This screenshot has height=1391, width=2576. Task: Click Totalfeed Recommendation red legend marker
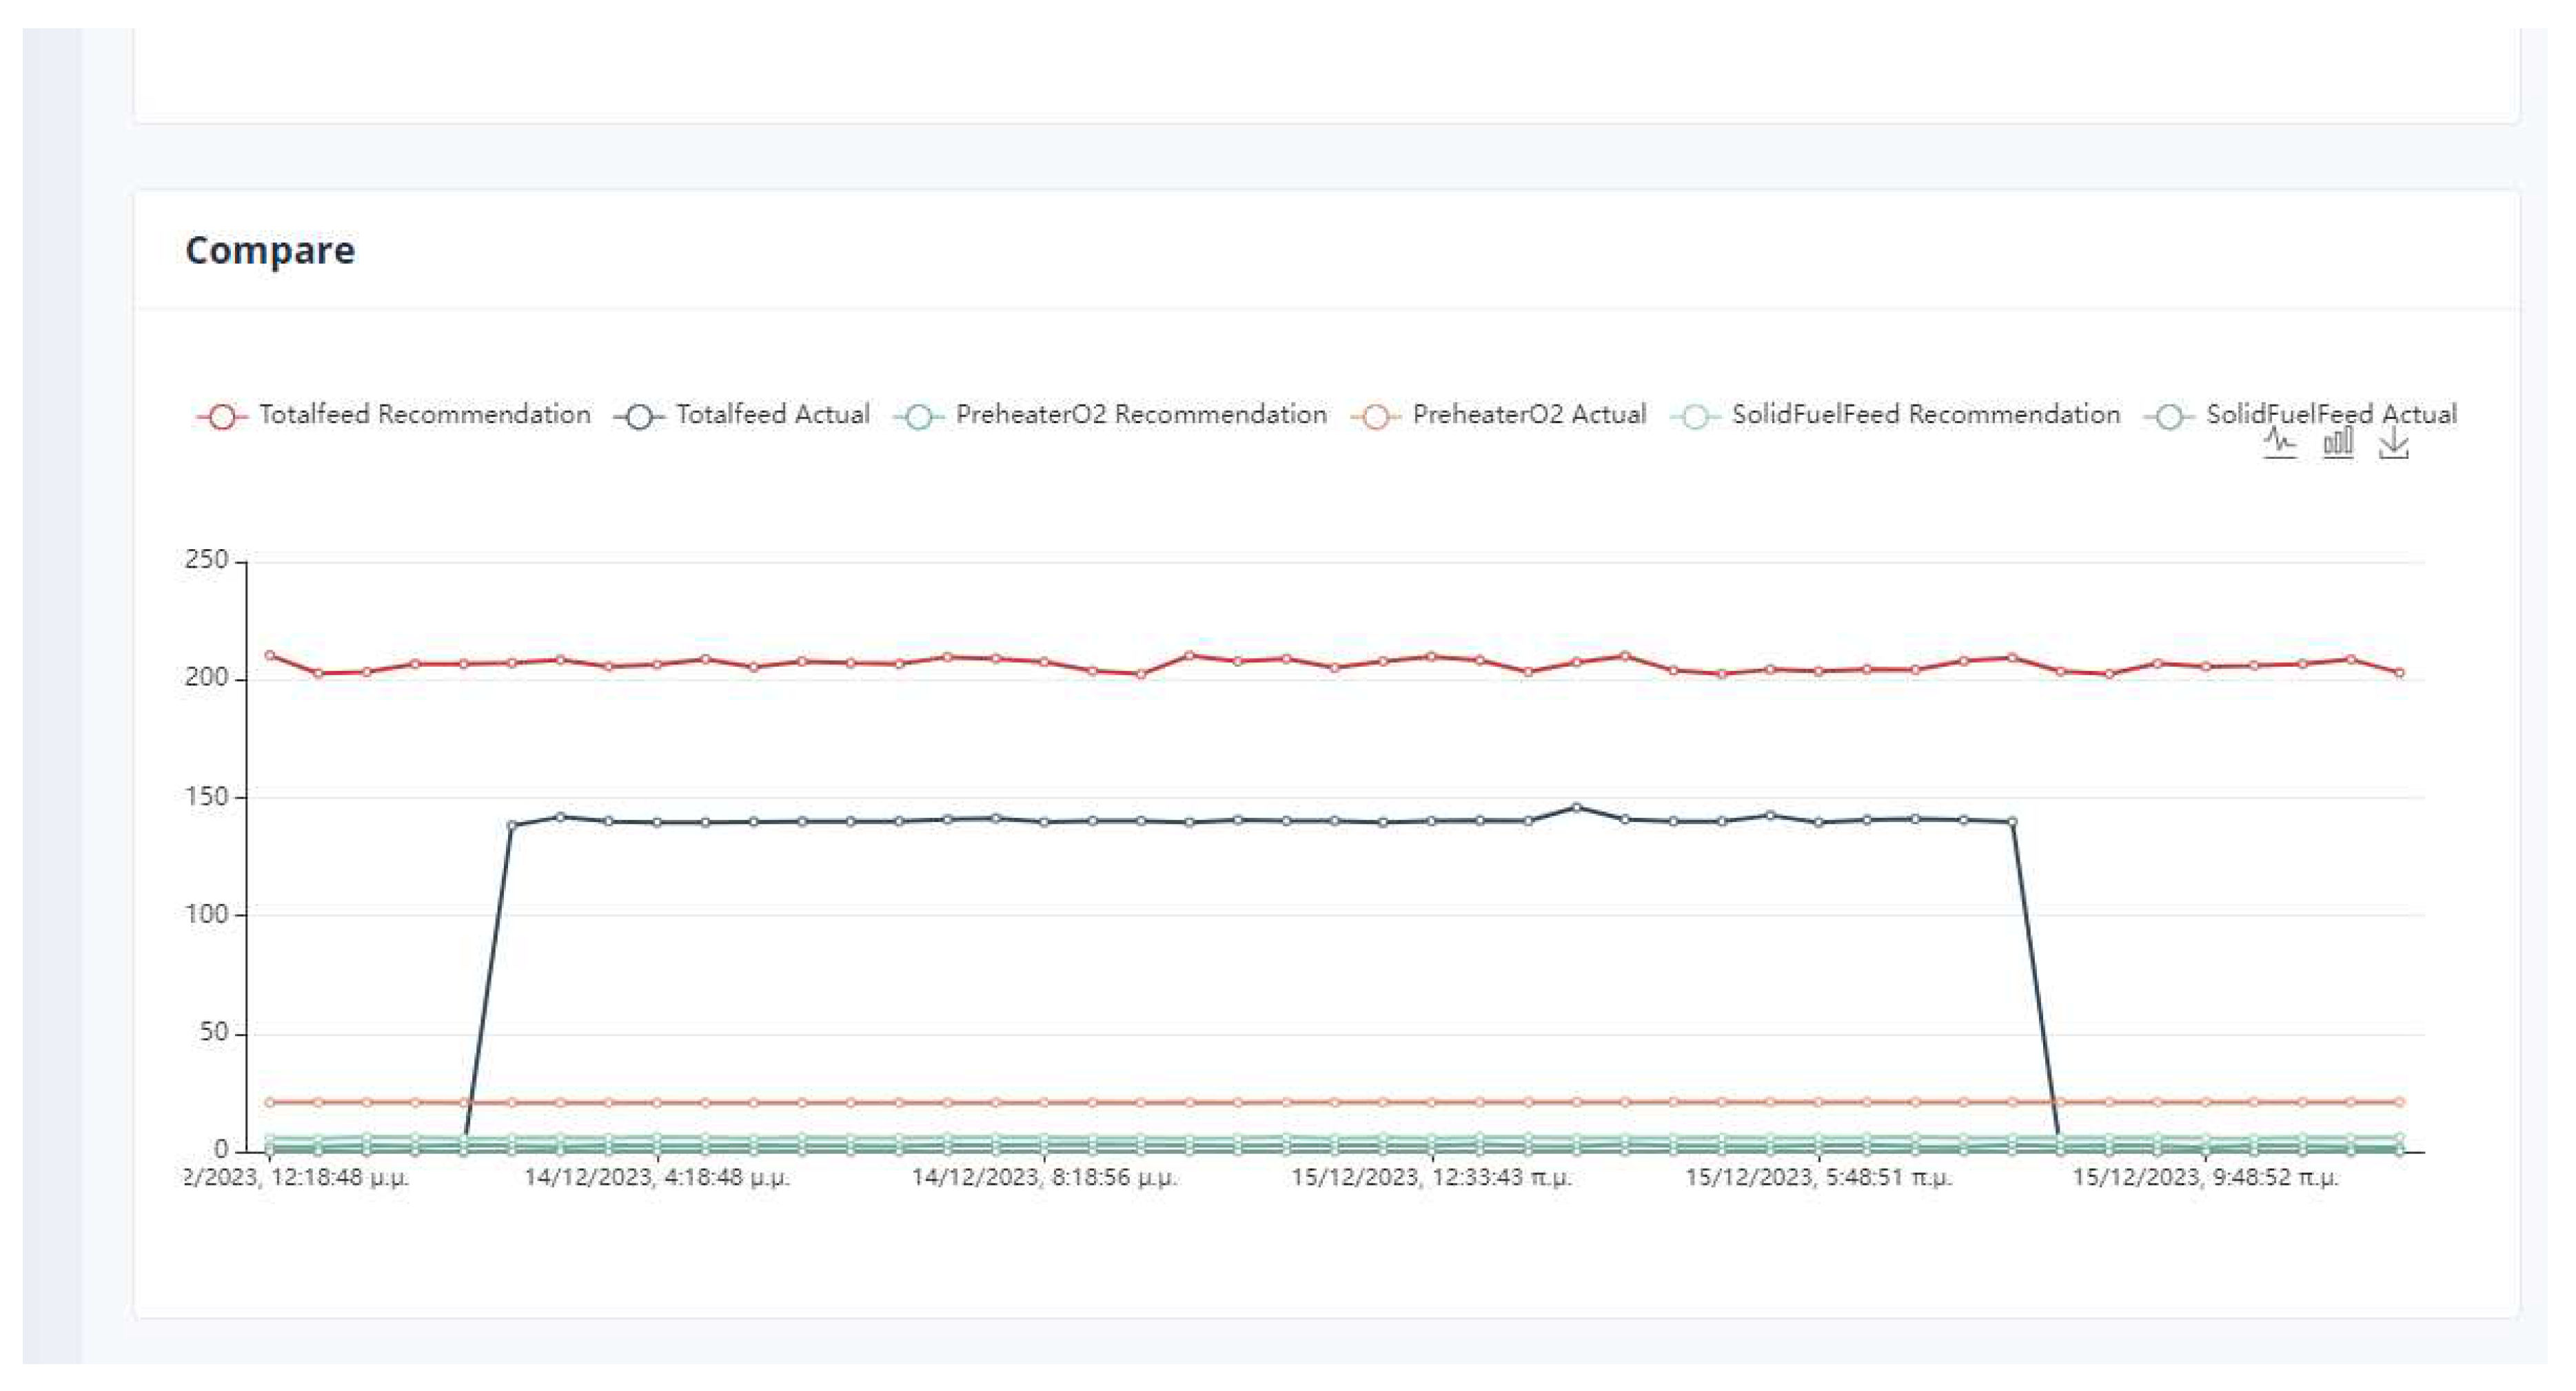222,415
